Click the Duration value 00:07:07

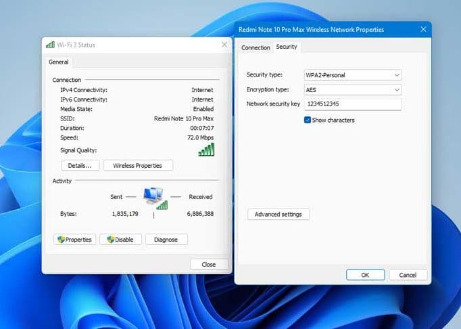(202, 128)
